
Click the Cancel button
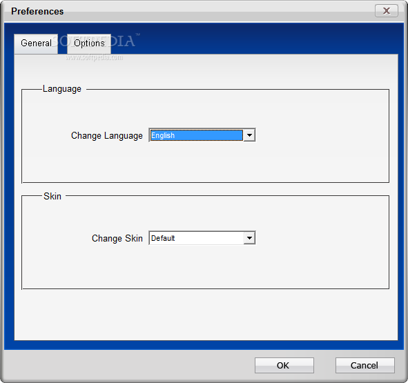click(365, 365)
